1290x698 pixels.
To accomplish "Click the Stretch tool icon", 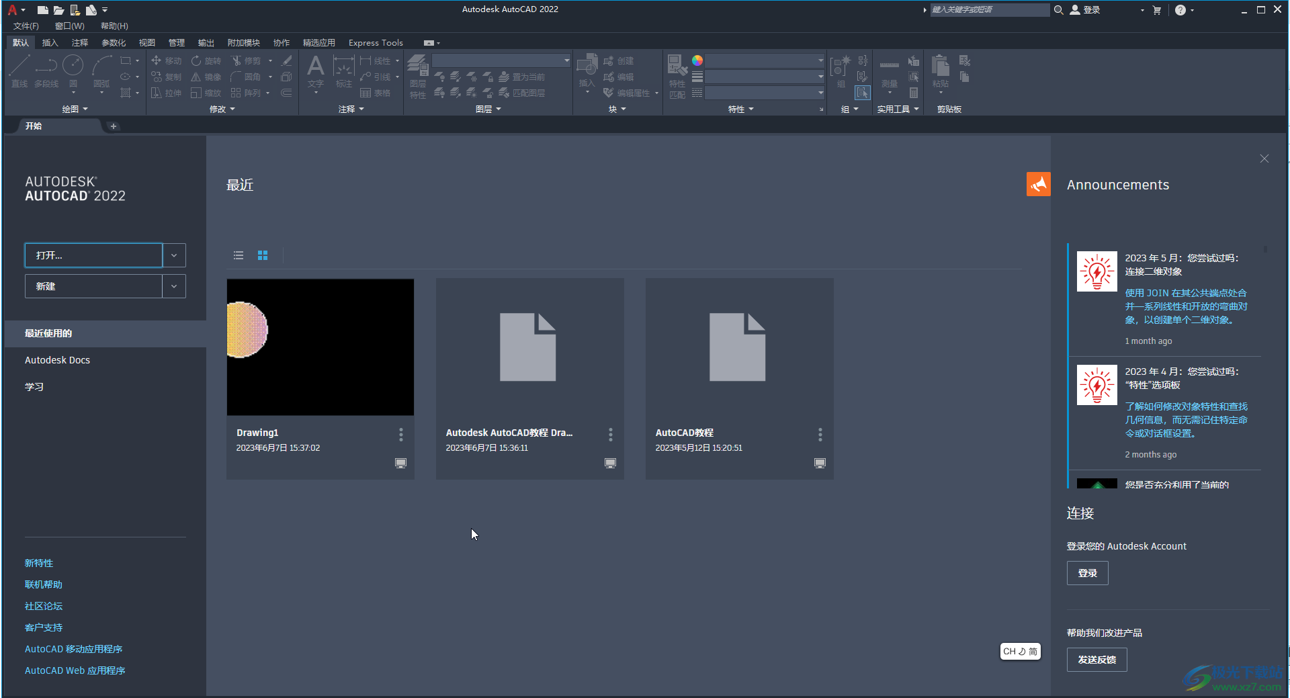I will tap(156, 93).
